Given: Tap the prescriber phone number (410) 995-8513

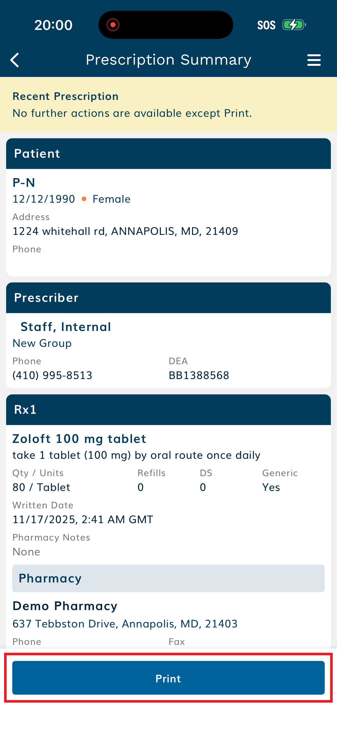Looking at the screenshot, I should pos(53,375).
